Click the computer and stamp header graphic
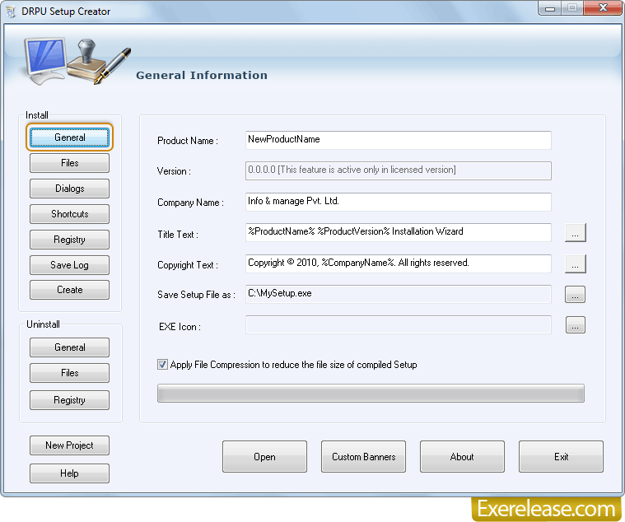Viewport: 625px width, 522px height. click(77, 61)
